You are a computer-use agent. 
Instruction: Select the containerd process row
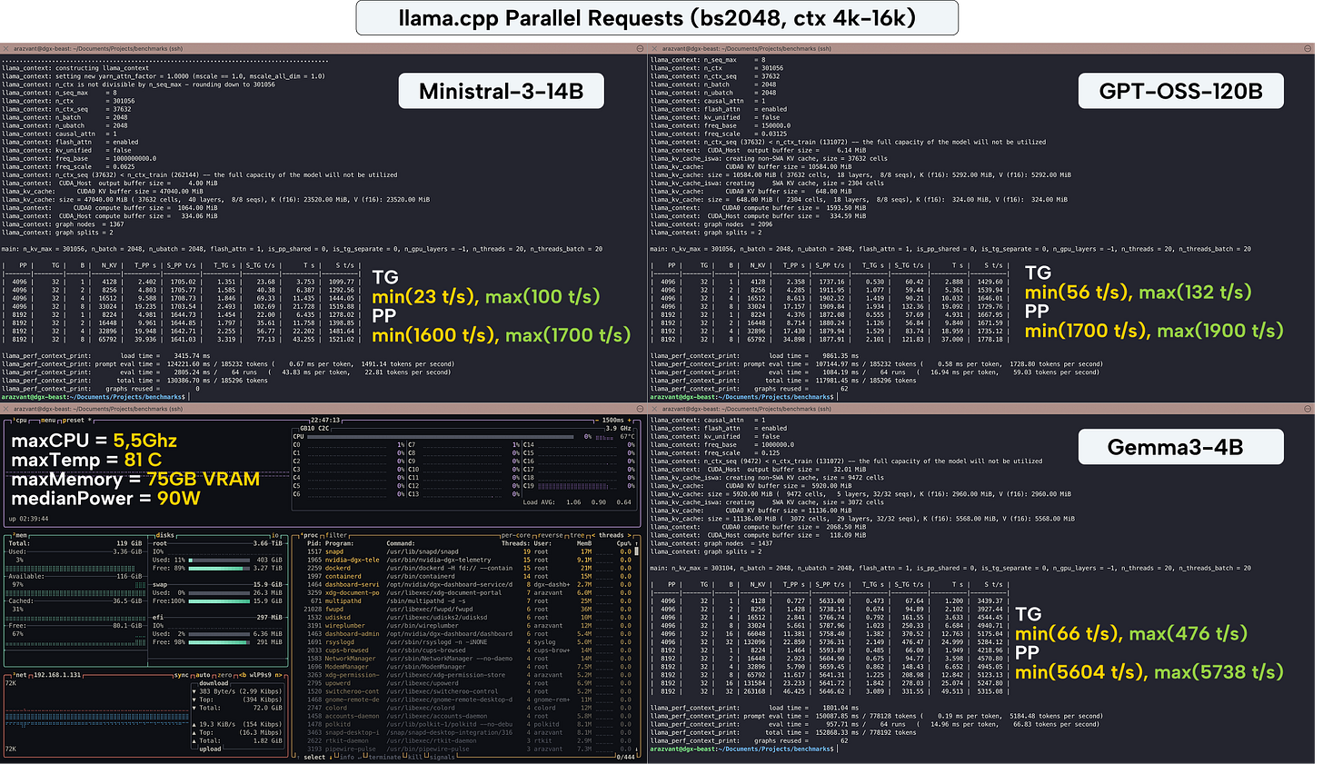[468, 576]
